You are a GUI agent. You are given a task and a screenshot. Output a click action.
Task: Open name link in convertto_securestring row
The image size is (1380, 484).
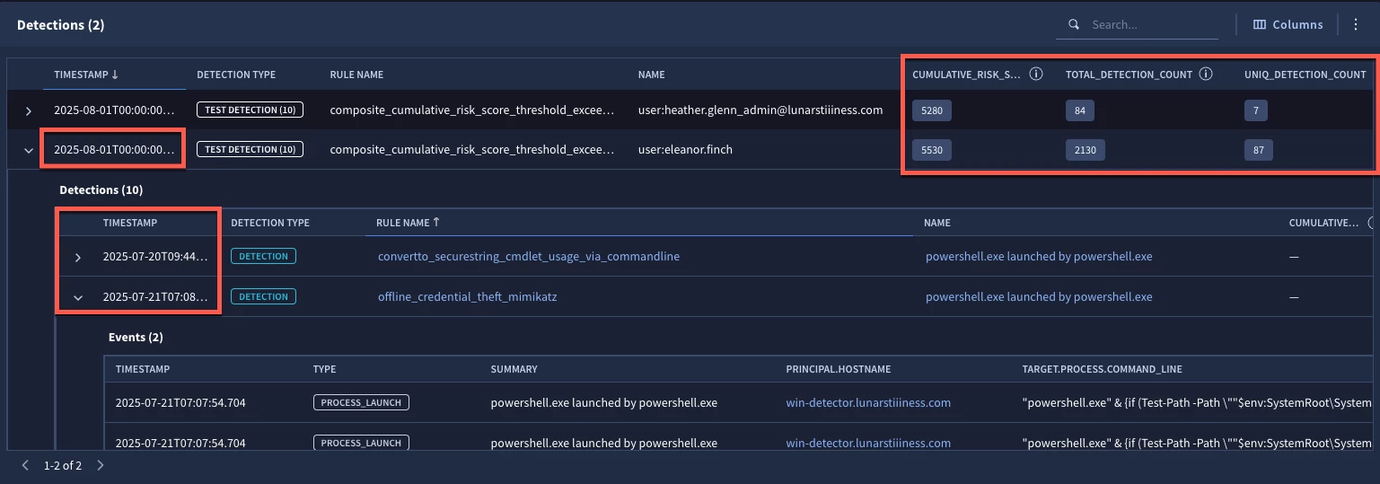tap(1039, 257)
